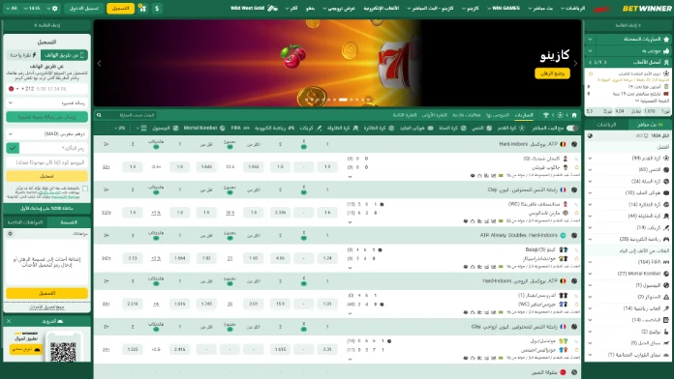Open the settings gear in top bar
The width and height of the screenshot is (674, 379).
54,8
